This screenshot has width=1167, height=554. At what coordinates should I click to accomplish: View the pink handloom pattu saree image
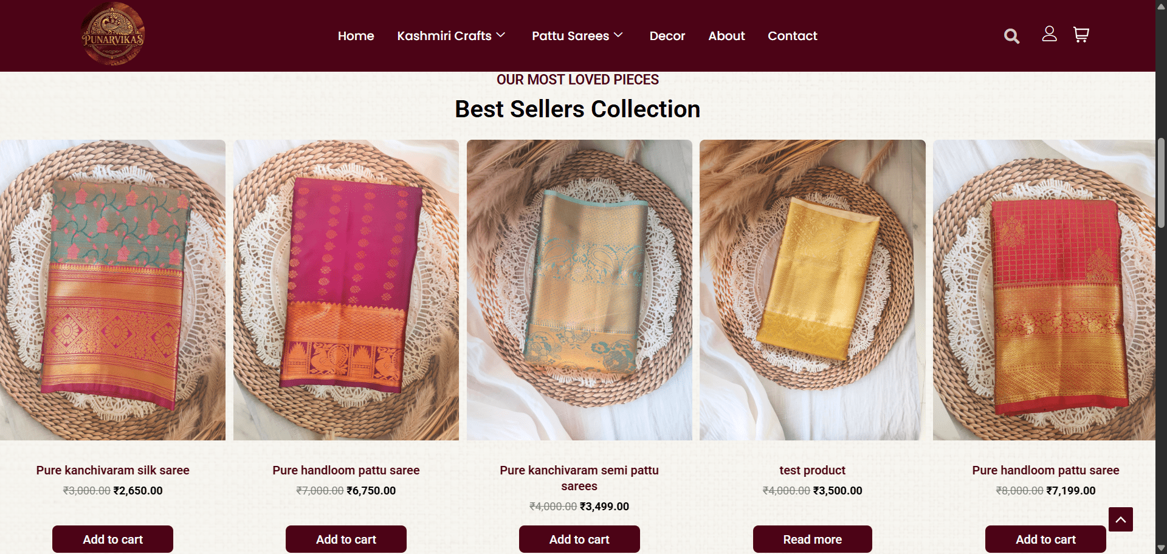coord(346,290)
